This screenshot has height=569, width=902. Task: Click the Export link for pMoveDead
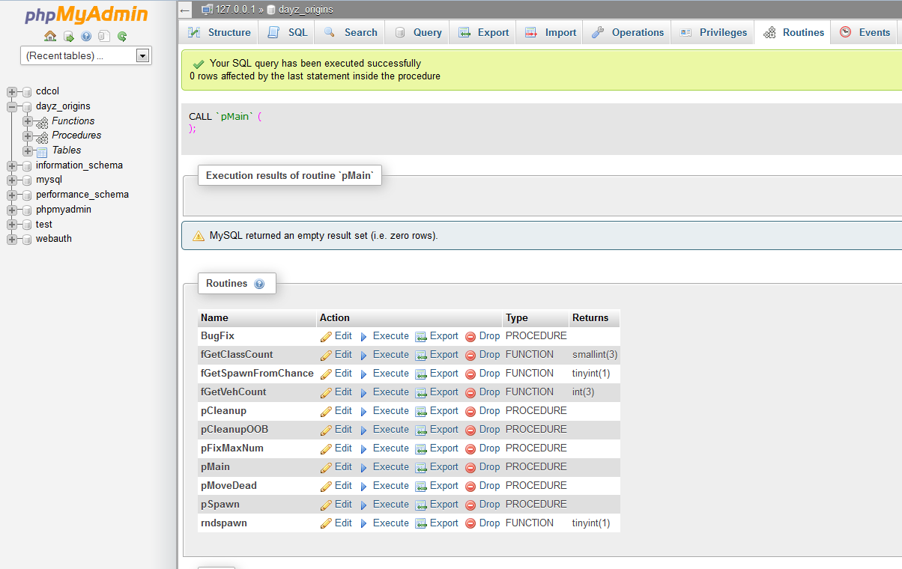tap(444, 486)
